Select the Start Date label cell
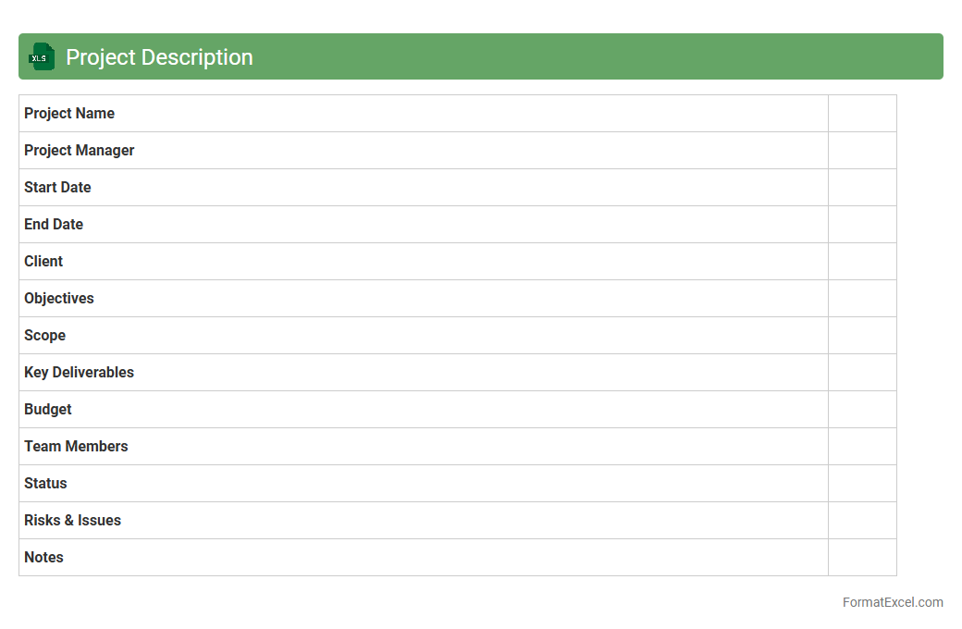This screenshot has height=629, width=962. (57, 188)
